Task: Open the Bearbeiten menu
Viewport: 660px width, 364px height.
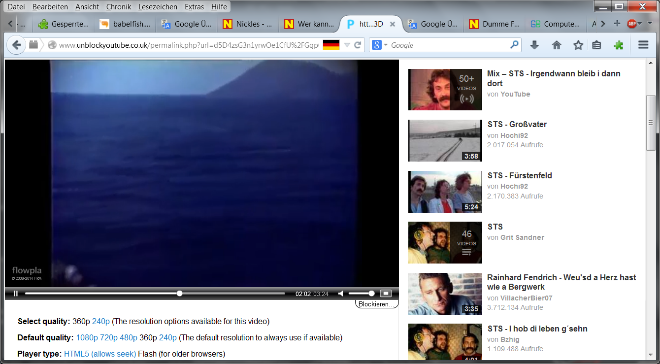Action: point(50,7)
